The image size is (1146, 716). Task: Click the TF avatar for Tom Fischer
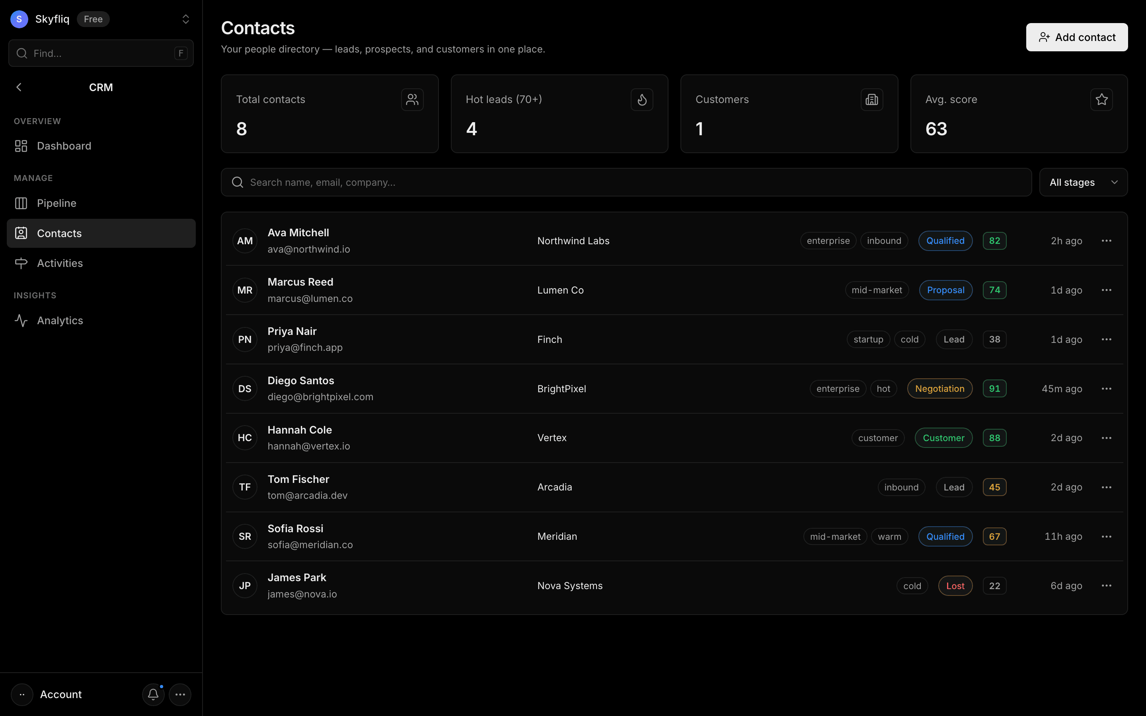click(x=245, y=487)
